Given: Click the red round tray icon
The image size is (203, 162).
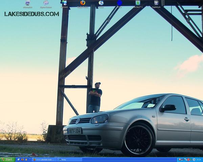Looking at the screenshot, I should pos(180,160).
